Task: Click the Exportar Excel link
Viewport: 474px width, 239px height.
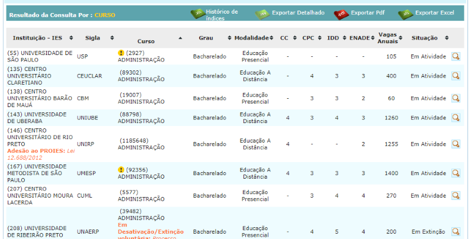Action: 434,12
